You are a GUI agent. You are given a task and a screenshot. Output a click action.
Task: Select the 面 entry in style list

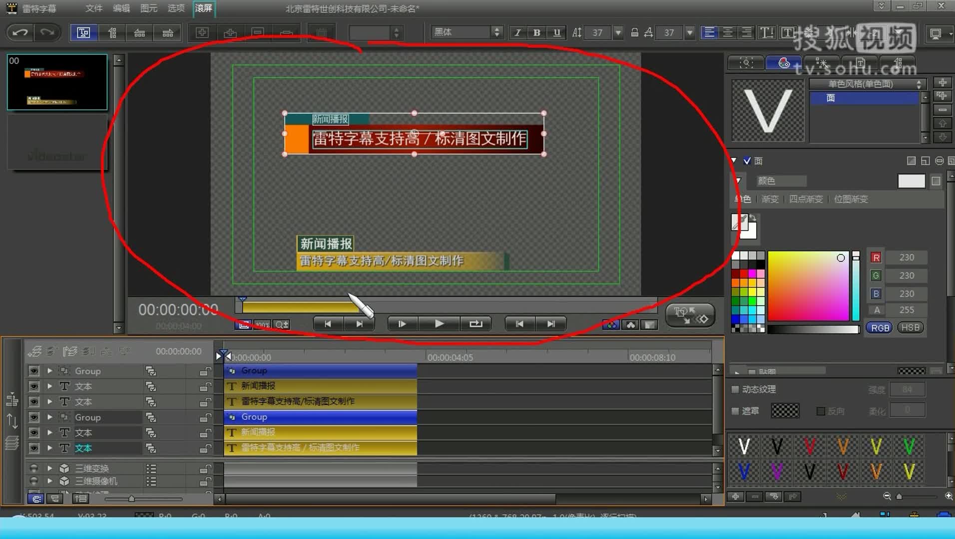coord(864,98)
